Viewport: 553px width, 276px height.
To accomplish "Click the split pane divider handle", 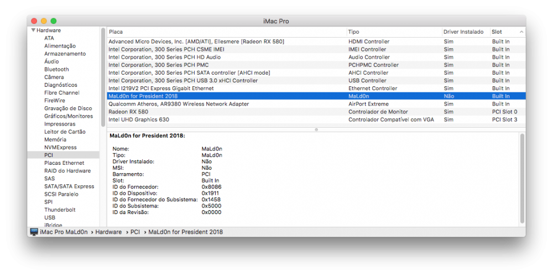I will (316, 129).
